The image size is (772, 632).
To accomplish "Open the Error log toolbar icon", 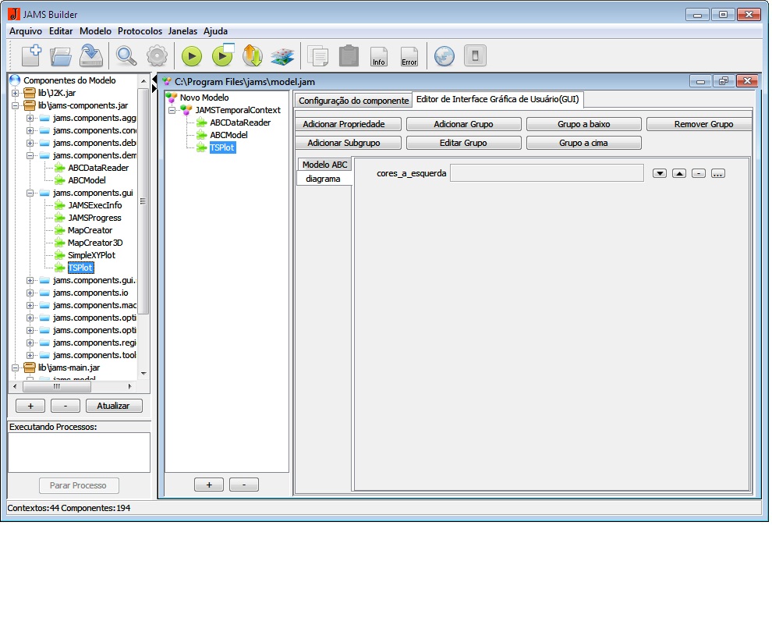I will coord(409,56).
